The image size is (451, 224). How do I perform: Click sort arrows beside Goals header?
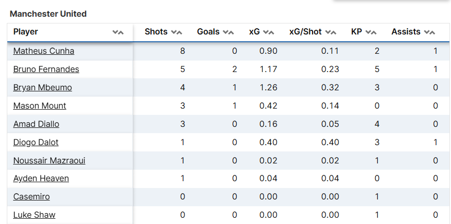tap(228, 32)
